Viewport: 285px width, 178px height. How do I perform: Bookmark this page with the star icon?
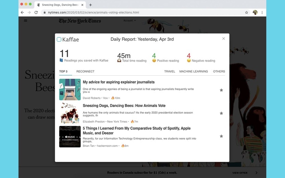247,13
